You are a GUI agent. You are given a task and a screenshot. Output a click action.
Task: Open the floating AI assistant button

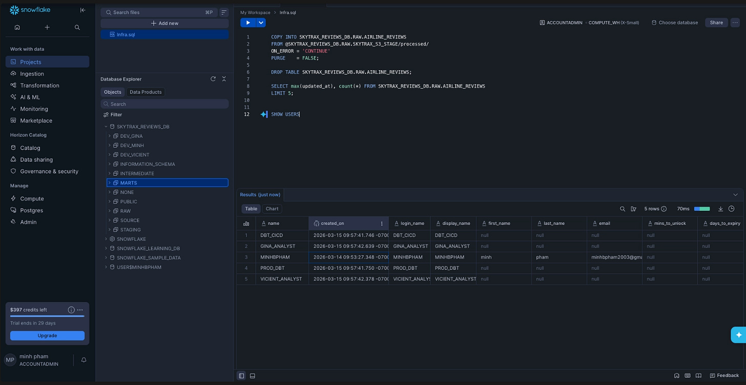pos(738,335)
